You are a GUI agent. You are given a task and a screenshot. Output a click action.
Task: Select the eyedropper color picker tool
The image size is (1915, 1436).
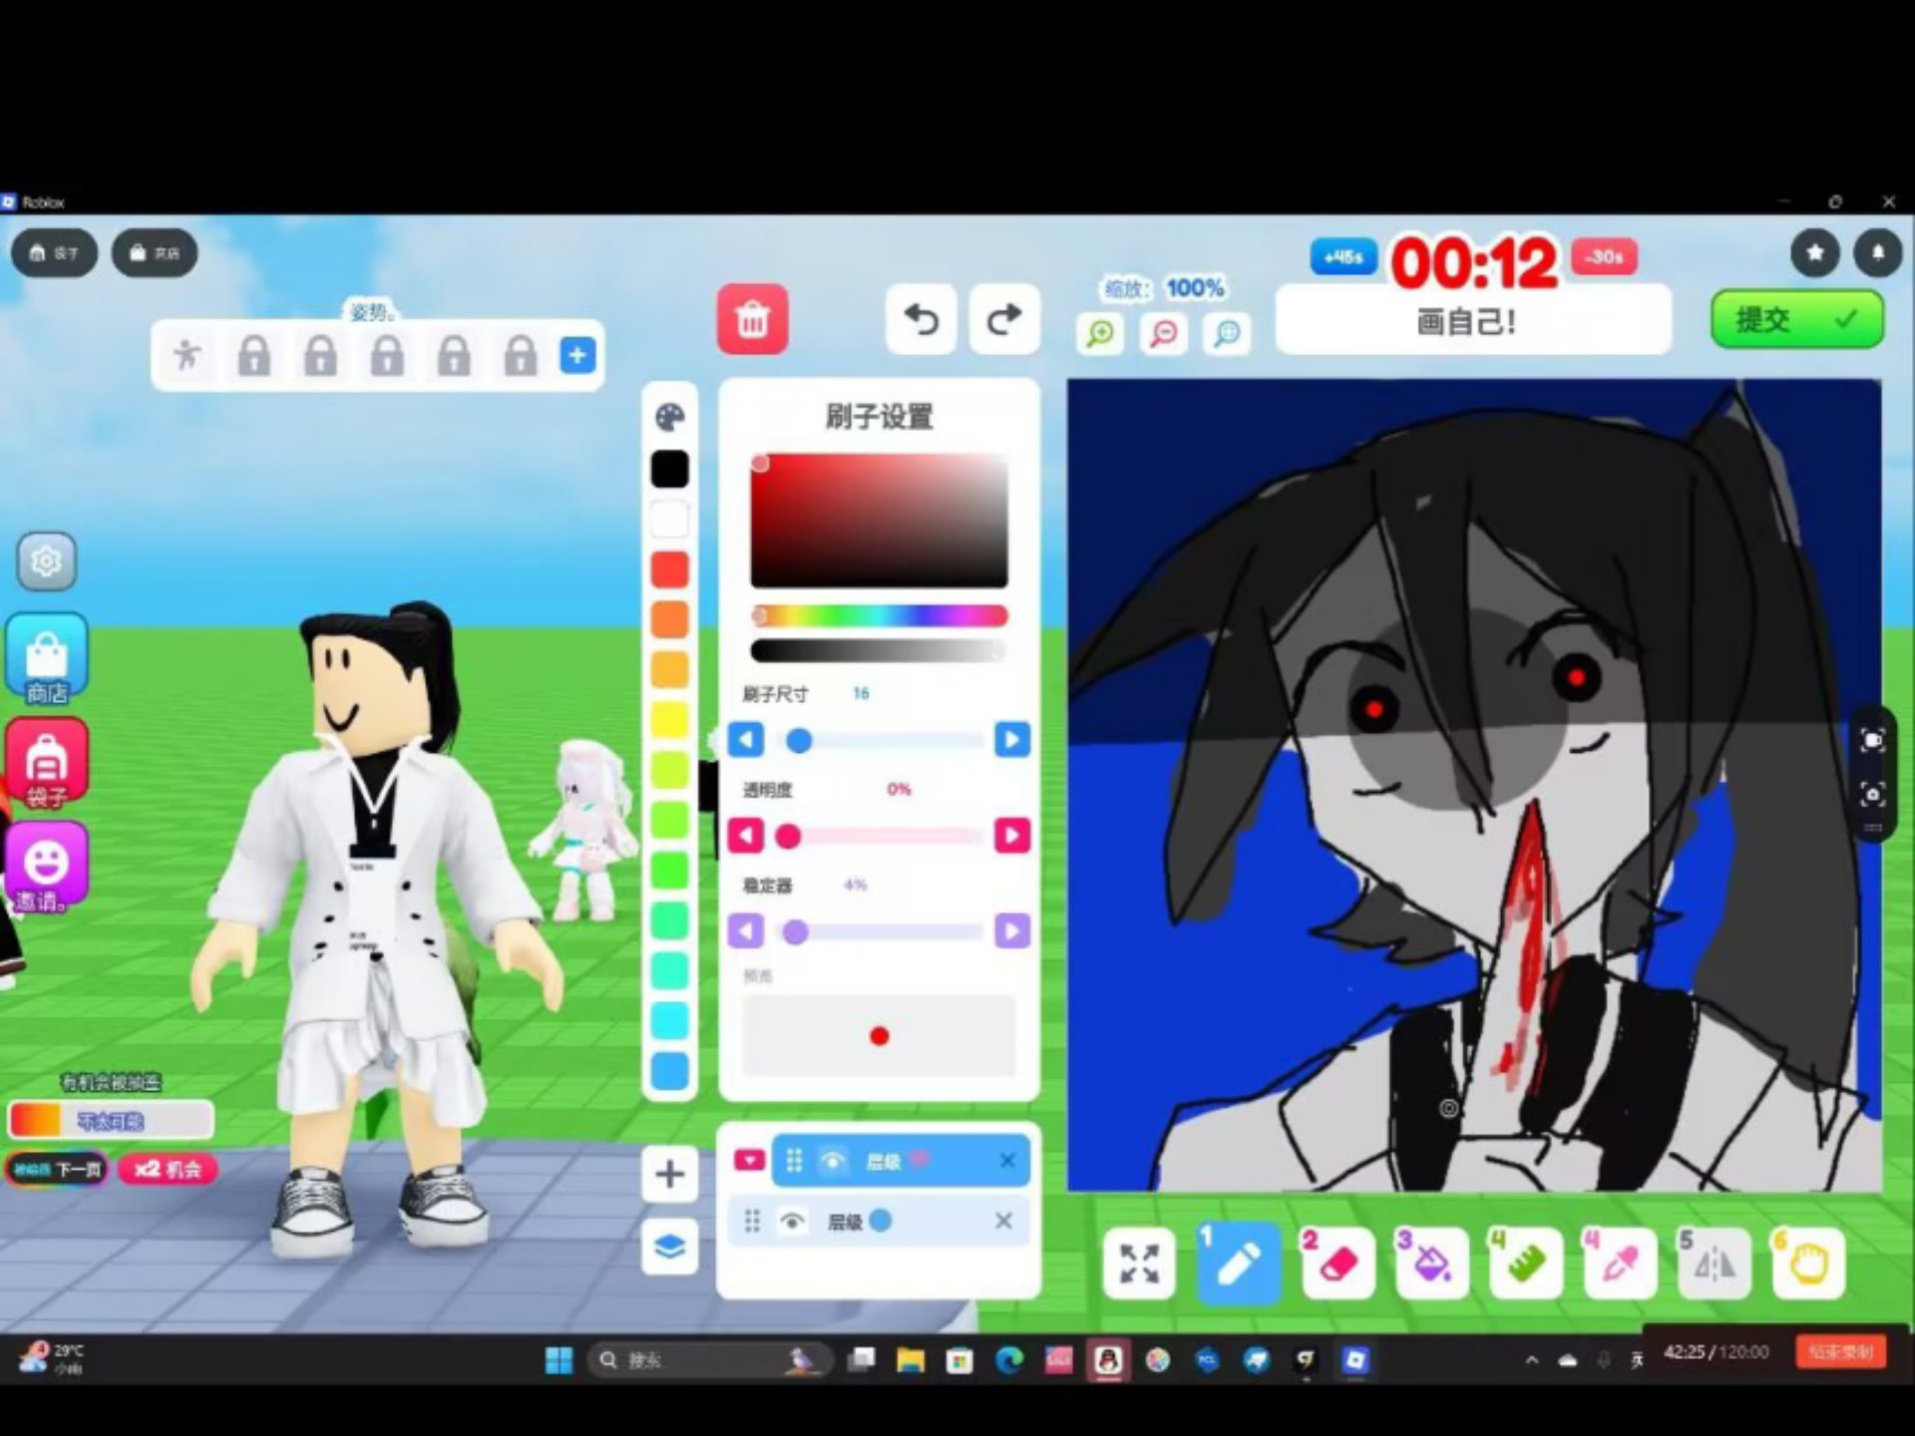coord(1620,1263)
